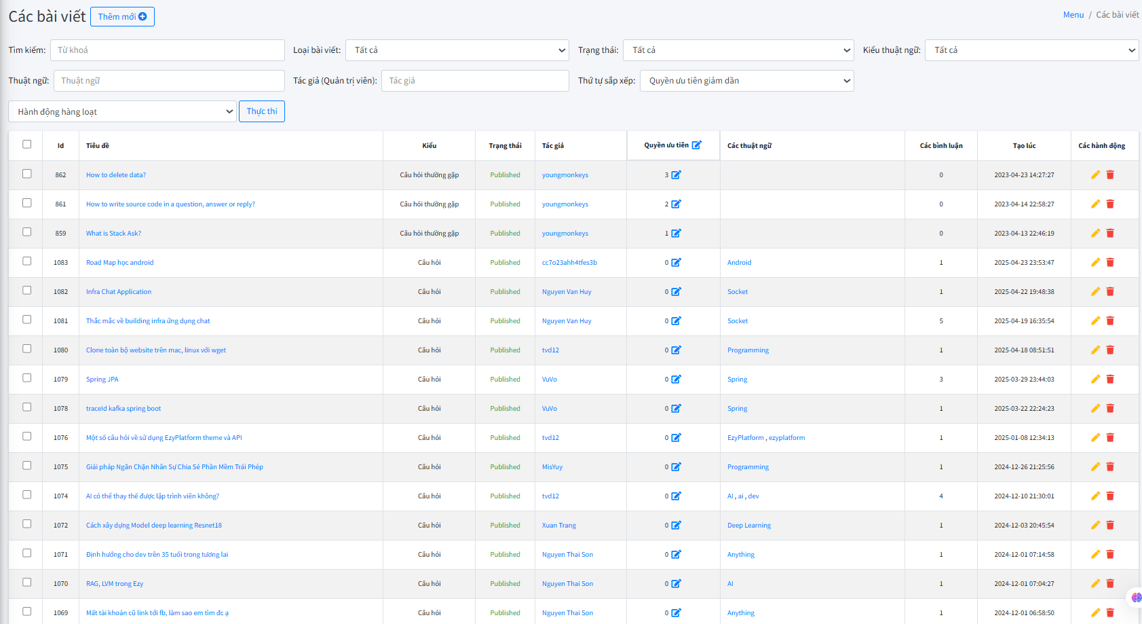Edit priority of traceId kafka spring boot
Screen dimensions: 1142x624
click(x=676, y=408)
